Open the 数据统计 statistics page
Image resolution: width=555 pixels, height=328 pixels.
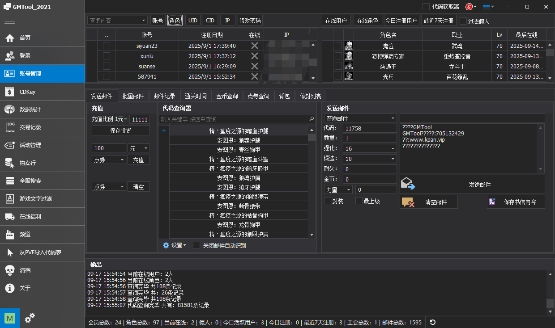click(42, 109)
